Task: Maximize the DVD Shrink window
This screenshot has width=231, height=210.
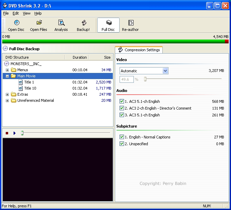Action: pos(217,6)
